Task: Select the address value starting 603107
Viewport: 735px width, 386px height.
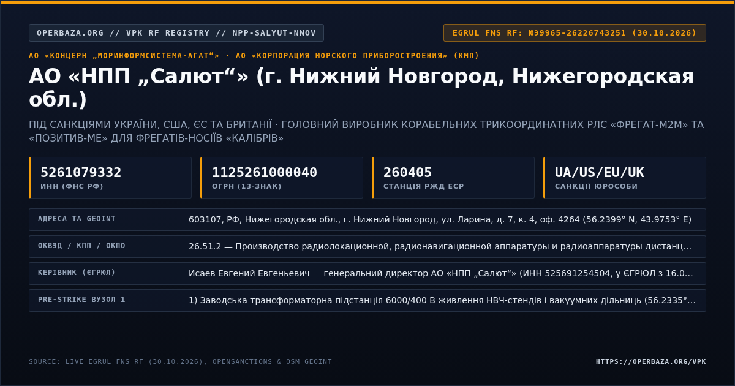Action: click(x=440, y=219)
